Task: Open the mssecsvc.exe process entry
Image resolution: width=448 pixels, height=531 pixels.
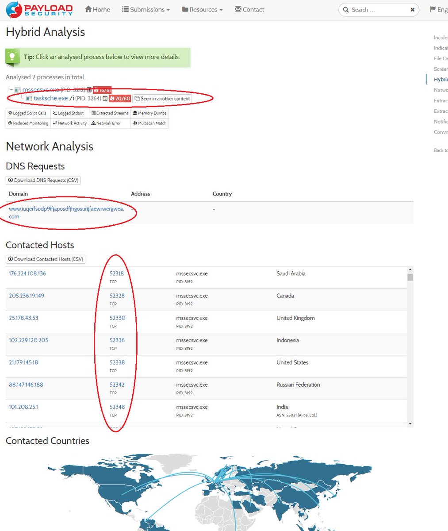Action: [41, 90]
